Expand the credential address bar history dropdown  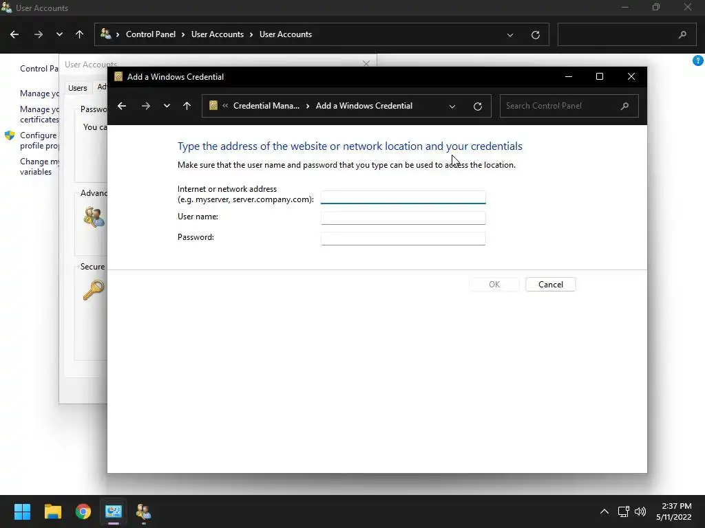(x=452, y=107)
